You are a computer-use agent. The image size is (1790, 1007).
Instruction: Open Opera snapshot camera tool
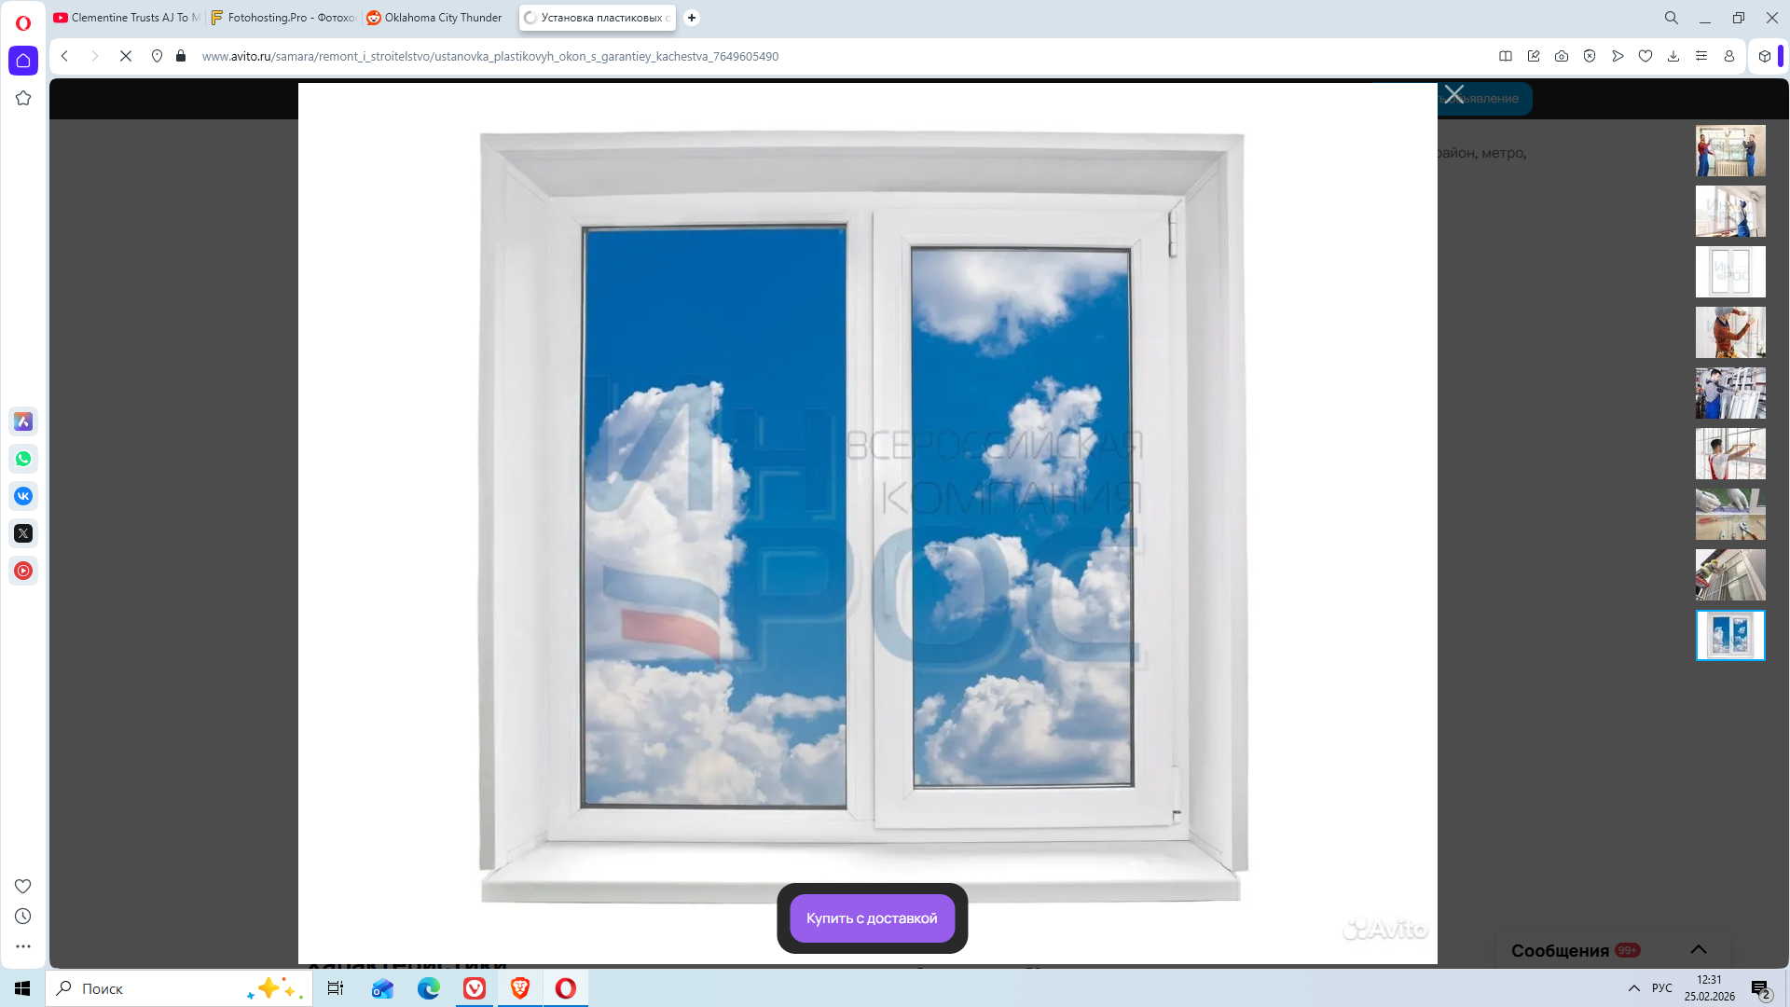pyautogui.click(x=1562, y=56)
